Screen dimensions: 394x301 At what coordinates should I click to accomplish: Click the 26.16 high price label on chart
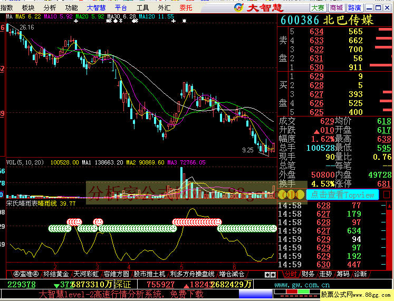(26, 27)
